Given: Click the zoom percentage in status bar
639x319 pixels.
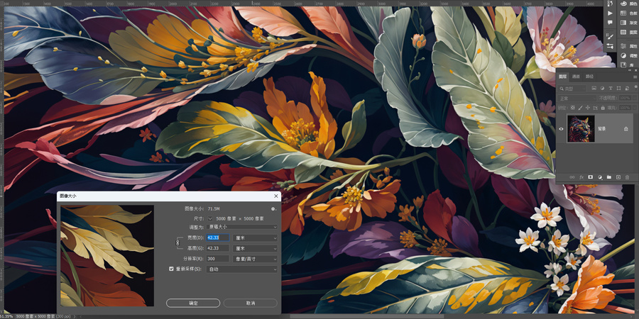Looking at the screenshot, I should (x=6, y=316).
